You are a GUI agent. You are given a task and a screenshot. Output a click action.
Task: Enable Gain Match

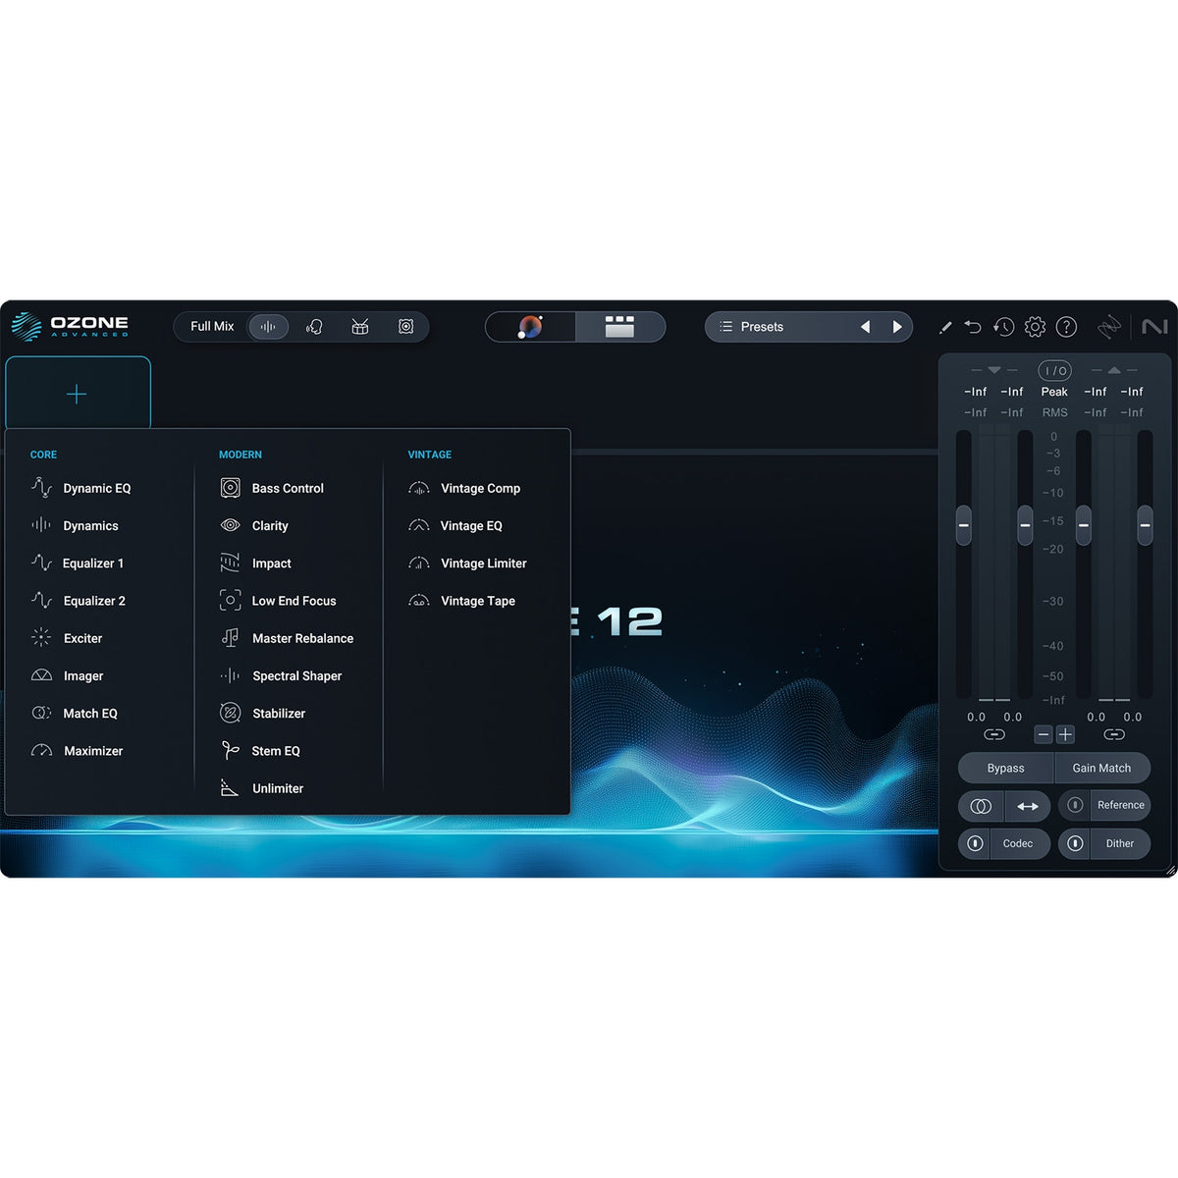coord(1102,769)
